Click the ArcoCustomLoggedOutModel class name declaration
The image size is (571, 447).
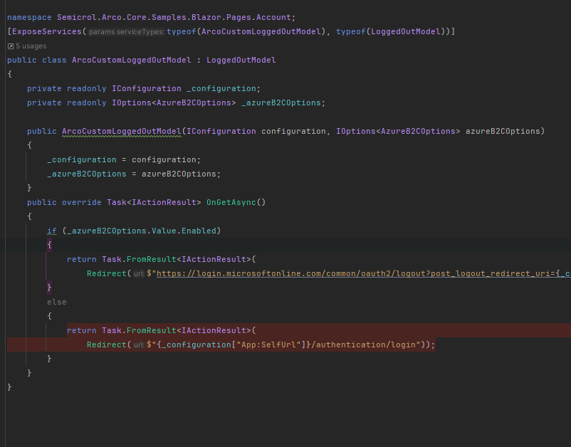coord(131,61)
